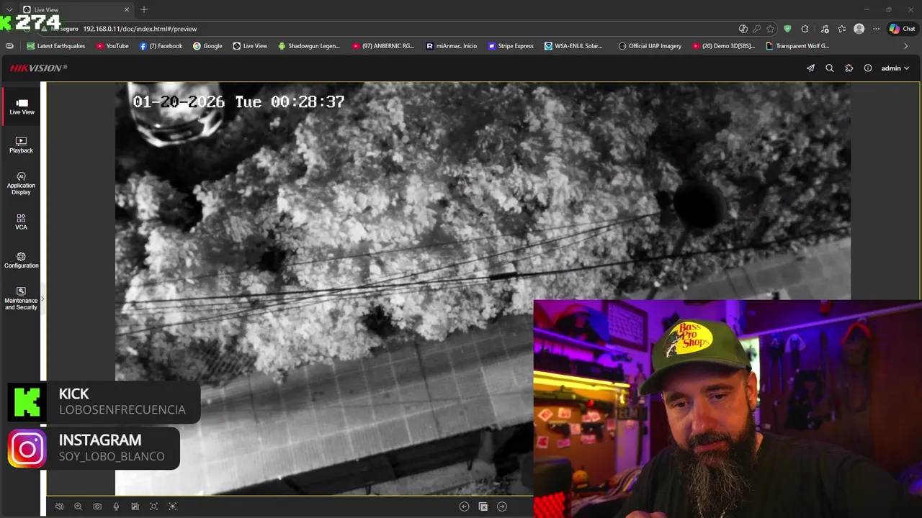
Task: Open the VCA sidebar section
Action: pos(21,222)
